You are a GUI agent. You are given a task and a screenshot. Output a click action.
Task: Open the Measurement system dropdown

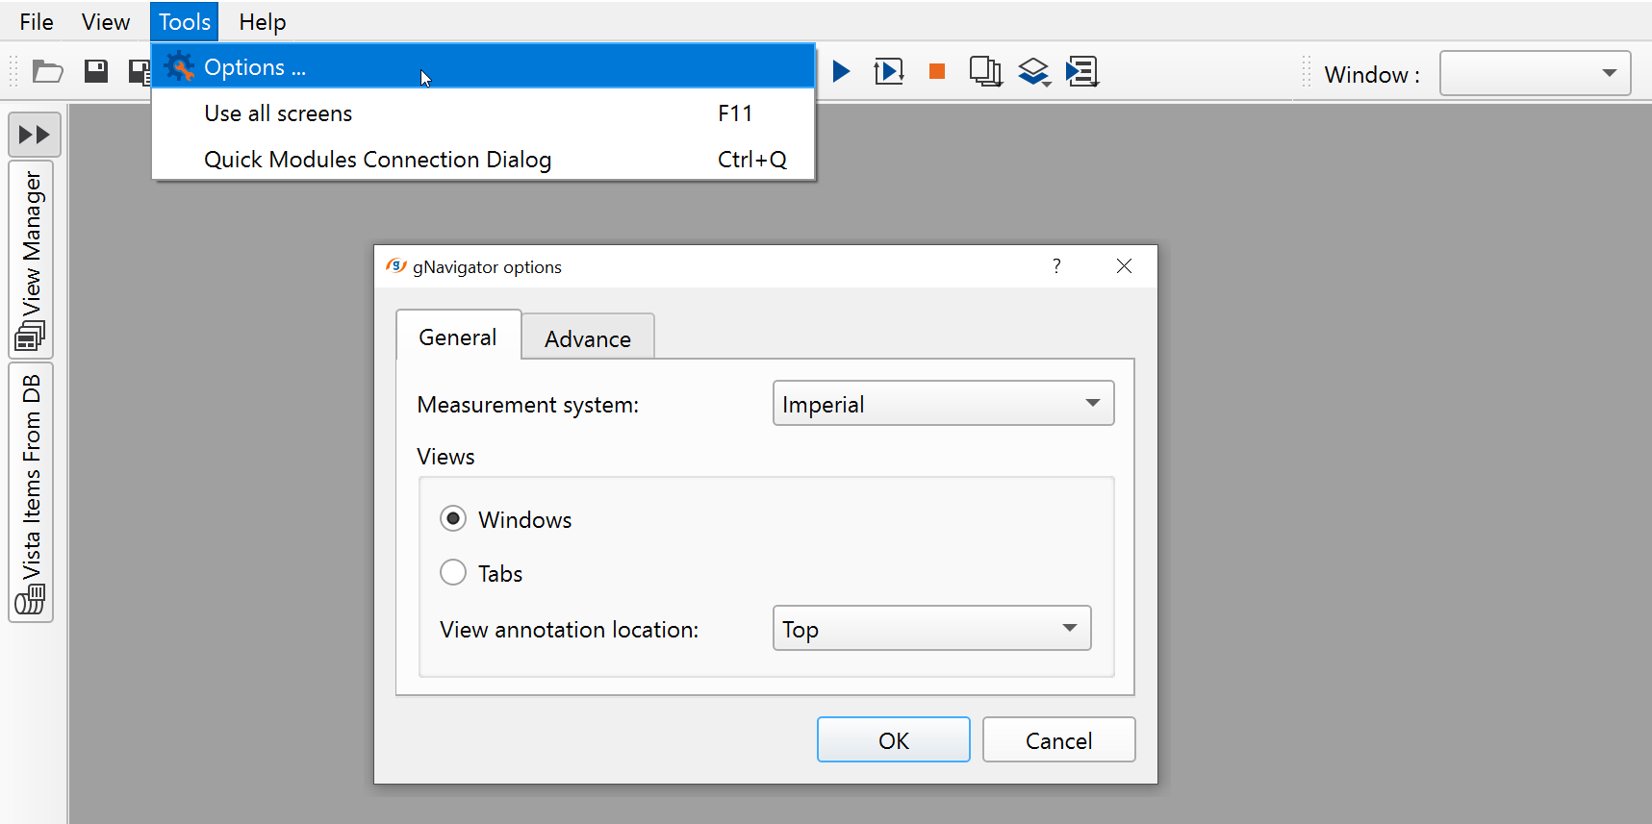[943, 404]
